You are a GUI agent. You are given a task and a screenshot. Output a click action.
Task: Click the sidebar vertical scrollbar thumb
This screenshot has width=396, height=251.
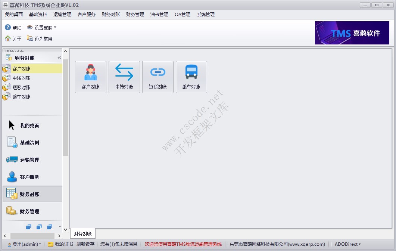coord(65,108)
